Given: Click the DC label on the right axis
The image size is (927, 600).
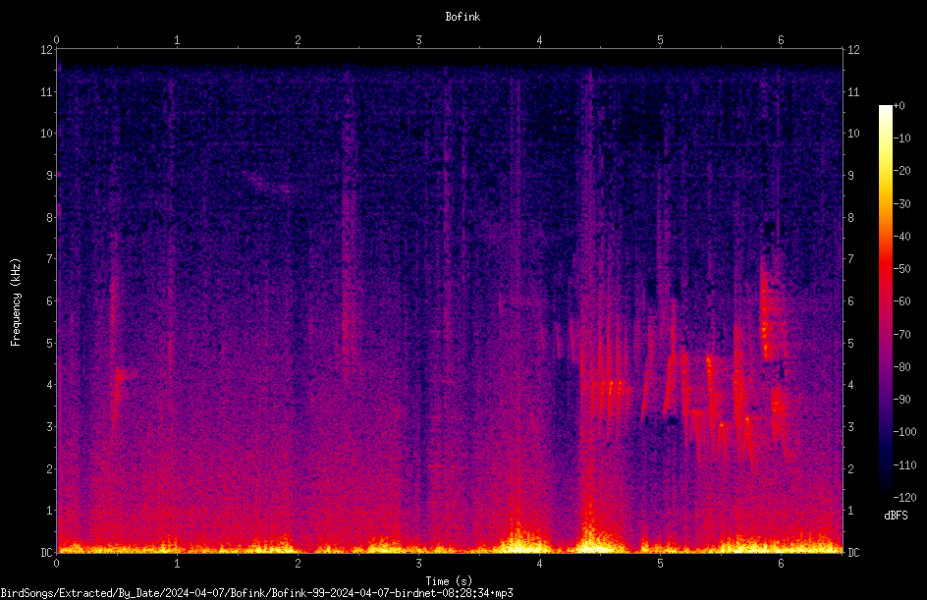Looking at the screenshot, I should coord(853,552).
